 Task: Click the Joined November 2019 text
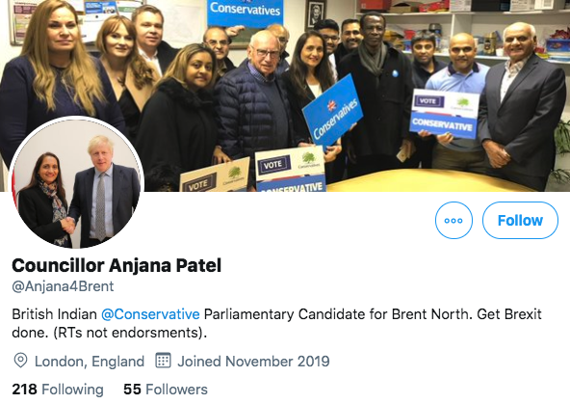tap(253, 362)
